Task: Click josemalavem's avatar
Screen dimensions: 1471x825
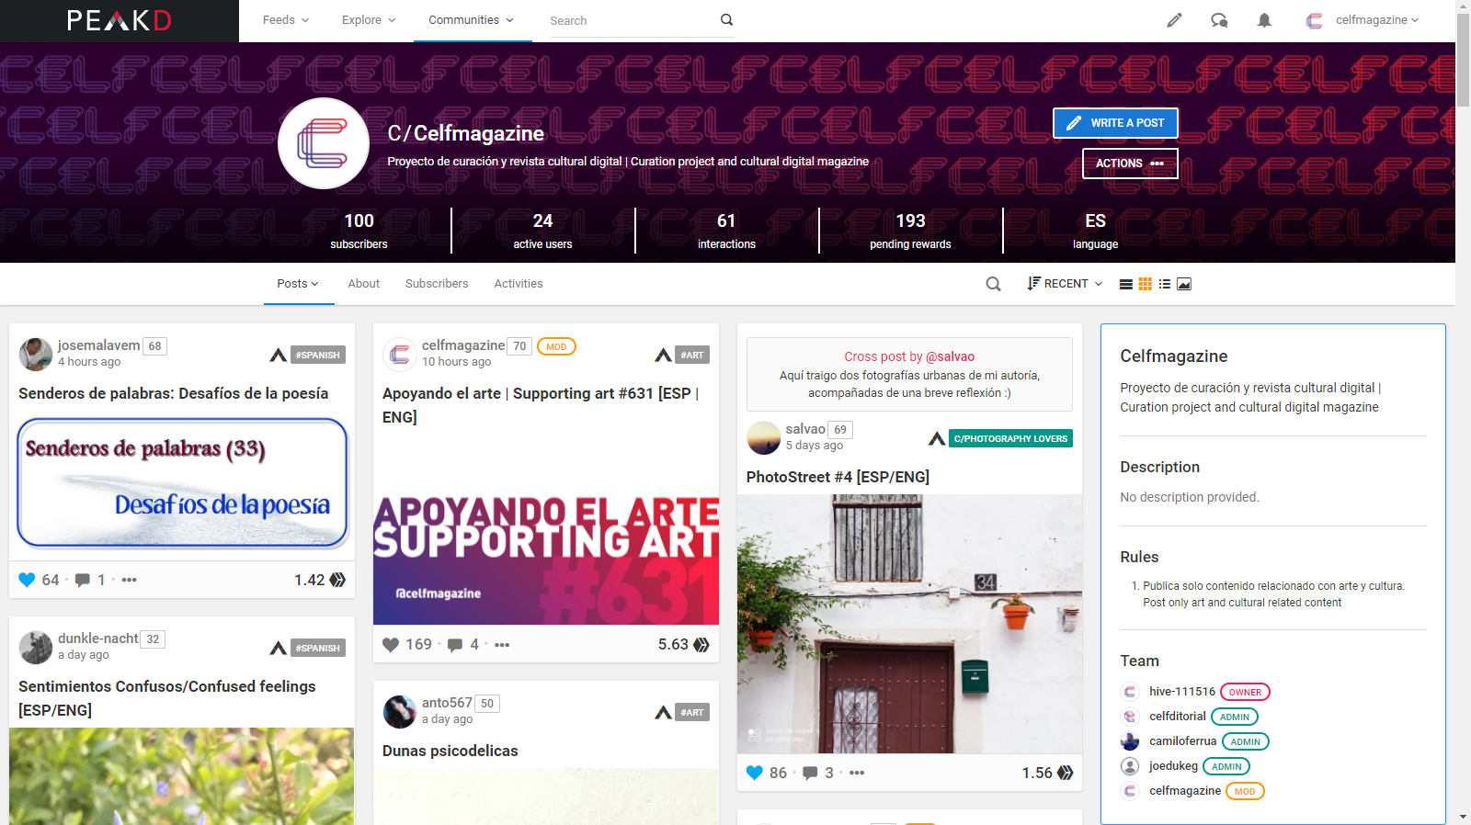Action: (36, 355)
